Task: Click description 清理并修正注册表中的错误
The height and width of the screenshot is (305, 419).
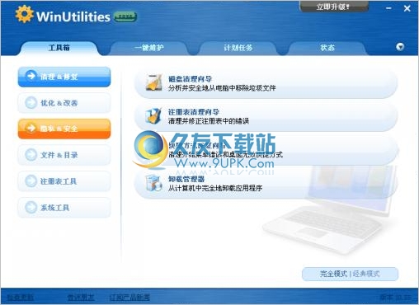Action: click(209, 121)
